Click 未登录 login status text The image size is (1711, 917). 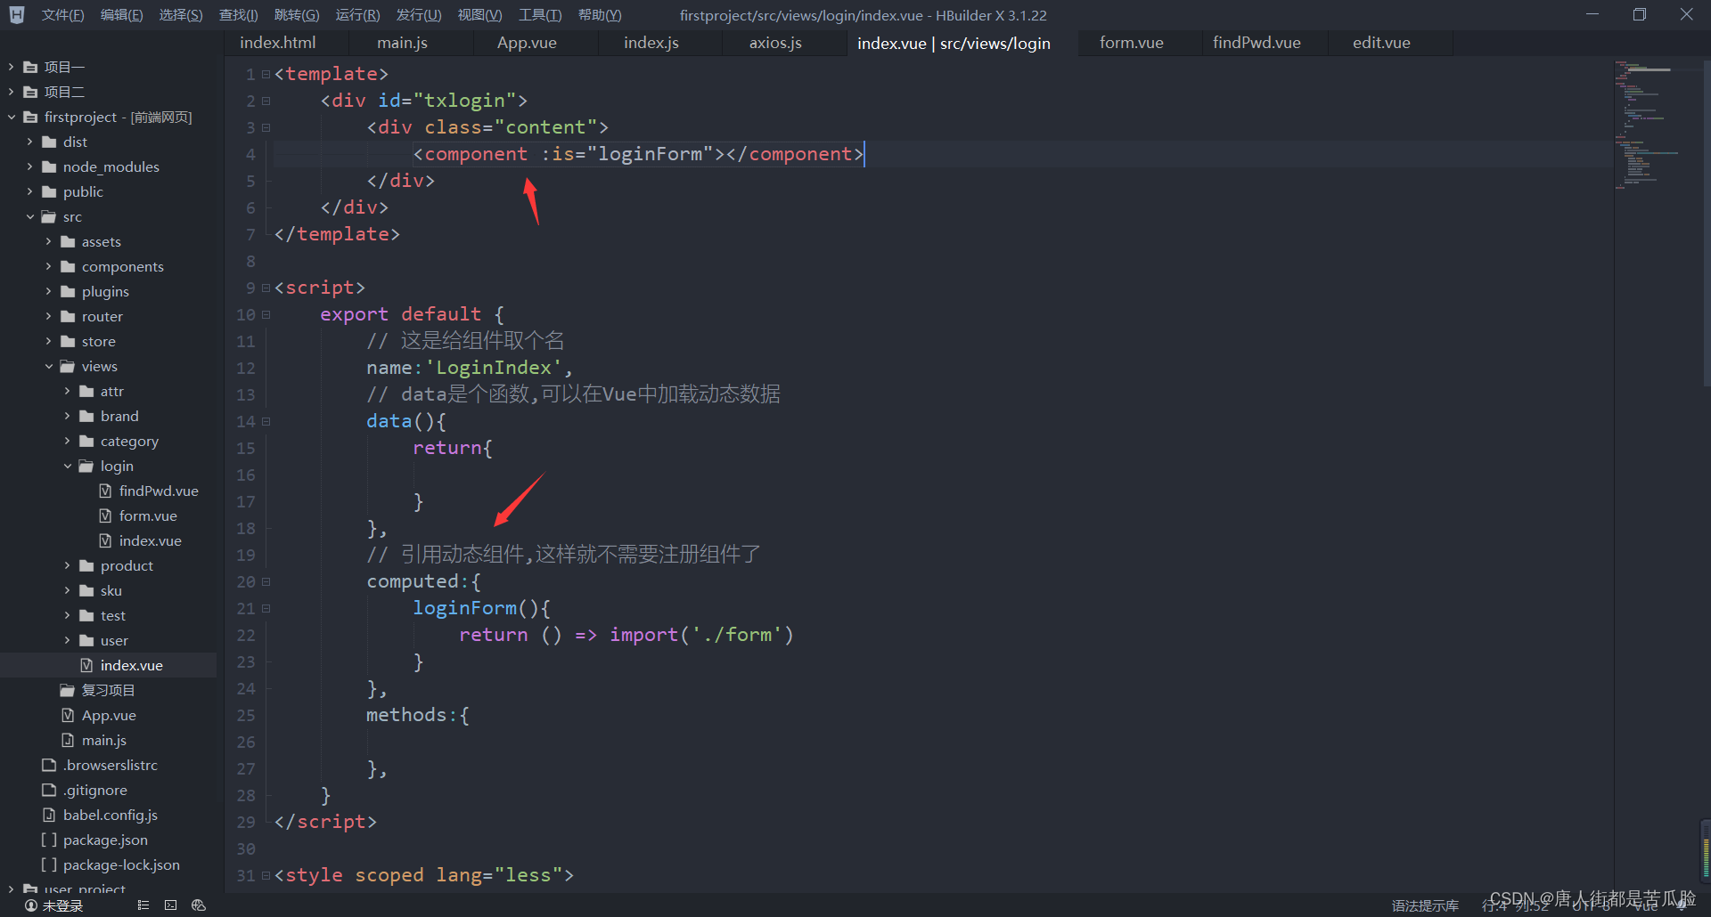tap(62, 905)
